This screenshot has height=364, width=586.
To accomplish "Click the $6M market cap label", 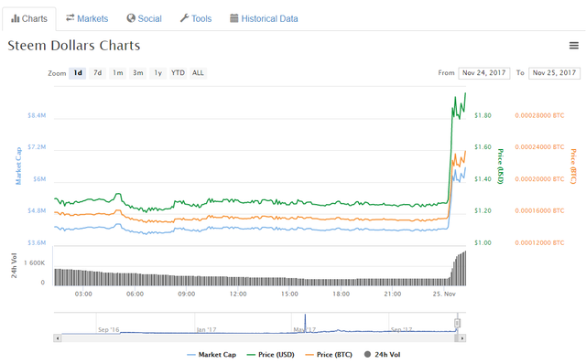I will tap(39, 179).
